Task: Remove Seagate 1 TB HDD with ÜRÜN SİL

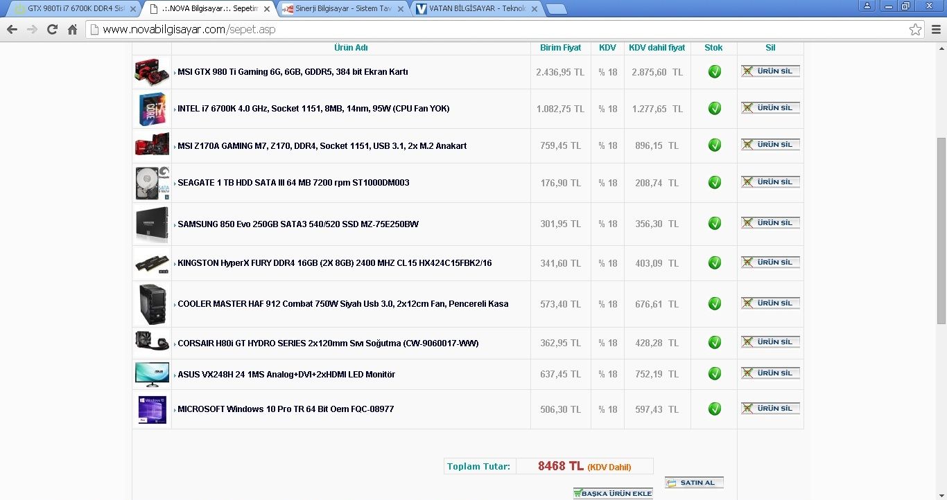Action: pyautogui.click(x=770, y=182)
